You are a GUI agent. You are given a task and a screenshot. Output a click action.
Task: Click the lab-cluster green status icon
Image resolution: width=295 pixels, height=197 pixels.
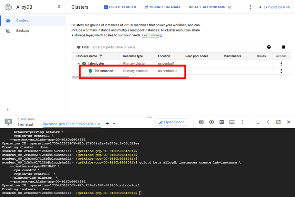[84, 63]
